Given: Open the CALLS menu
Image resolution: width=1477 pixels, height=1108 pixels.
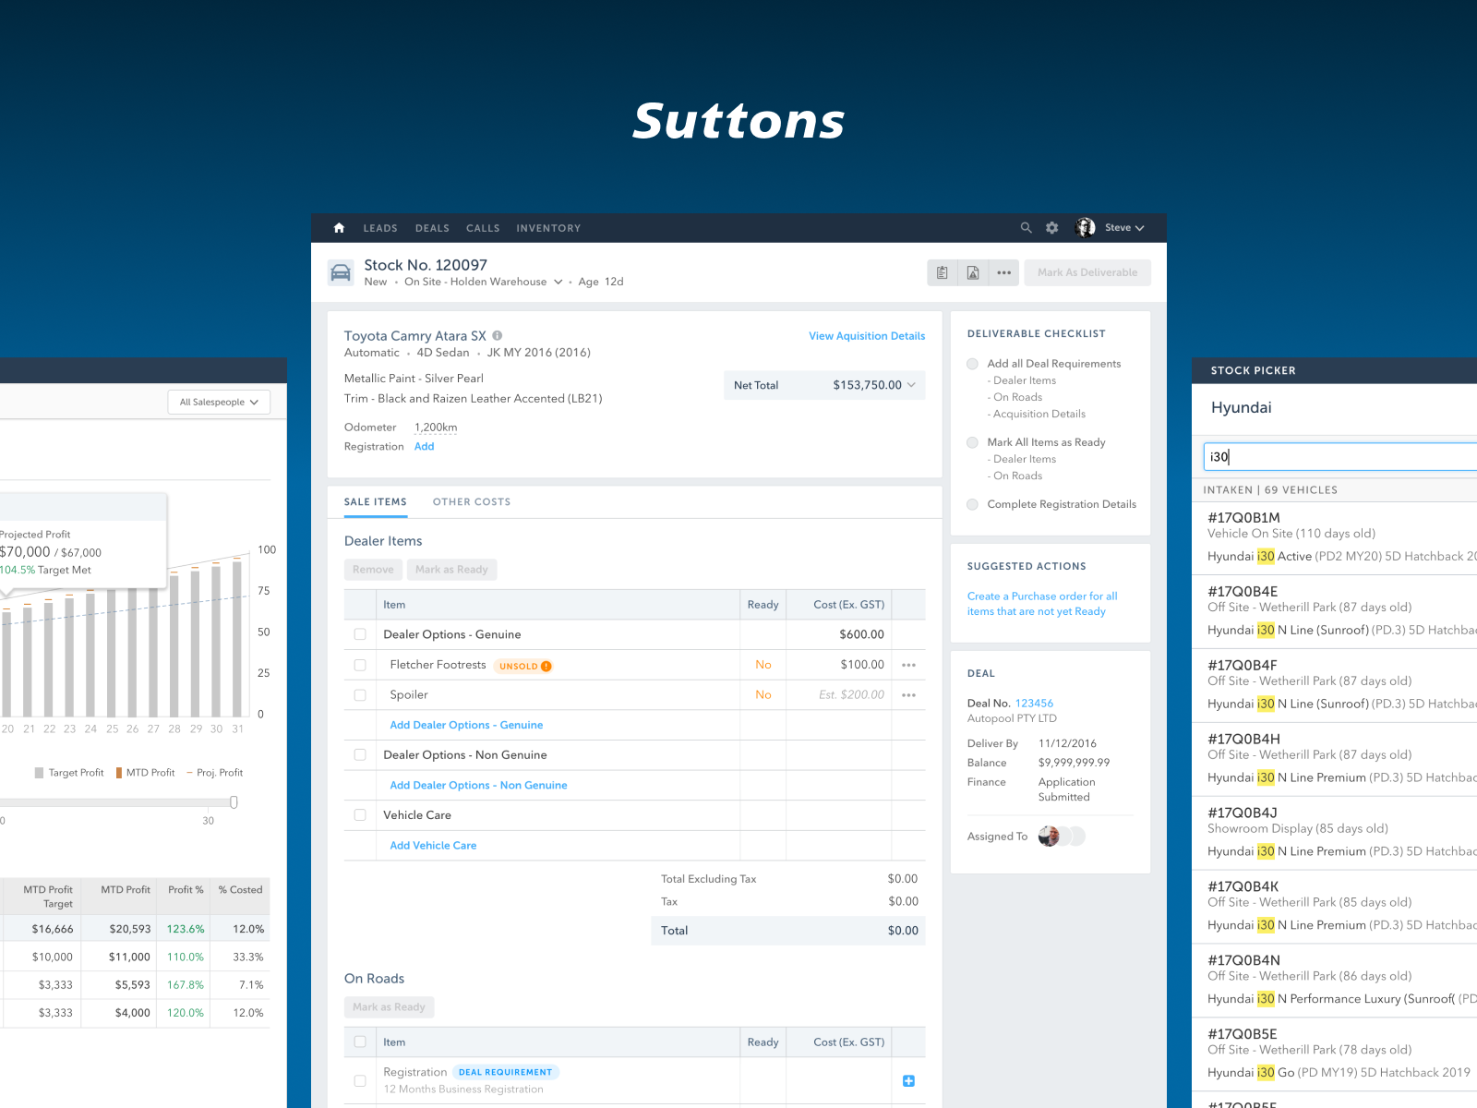Looking at the screenshot, I should (x=483, y=228).
